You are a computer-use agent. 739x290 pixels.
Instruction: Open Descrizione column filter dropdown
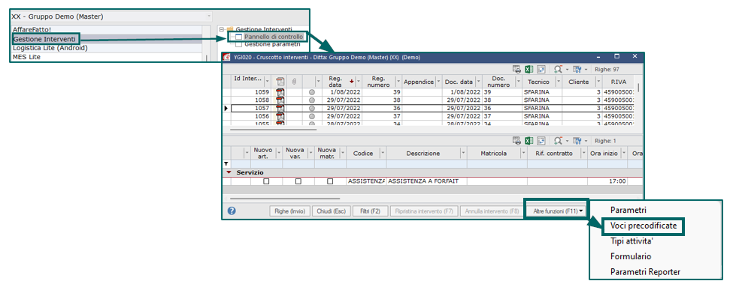click(463, 153)
